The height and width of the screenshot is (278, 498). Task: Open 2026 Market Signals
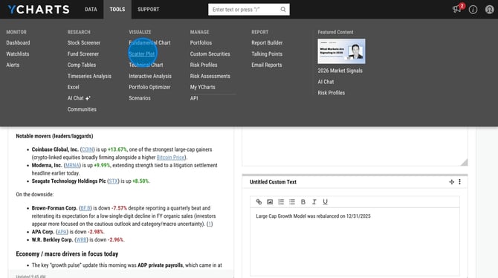click(x=340, y=71)
